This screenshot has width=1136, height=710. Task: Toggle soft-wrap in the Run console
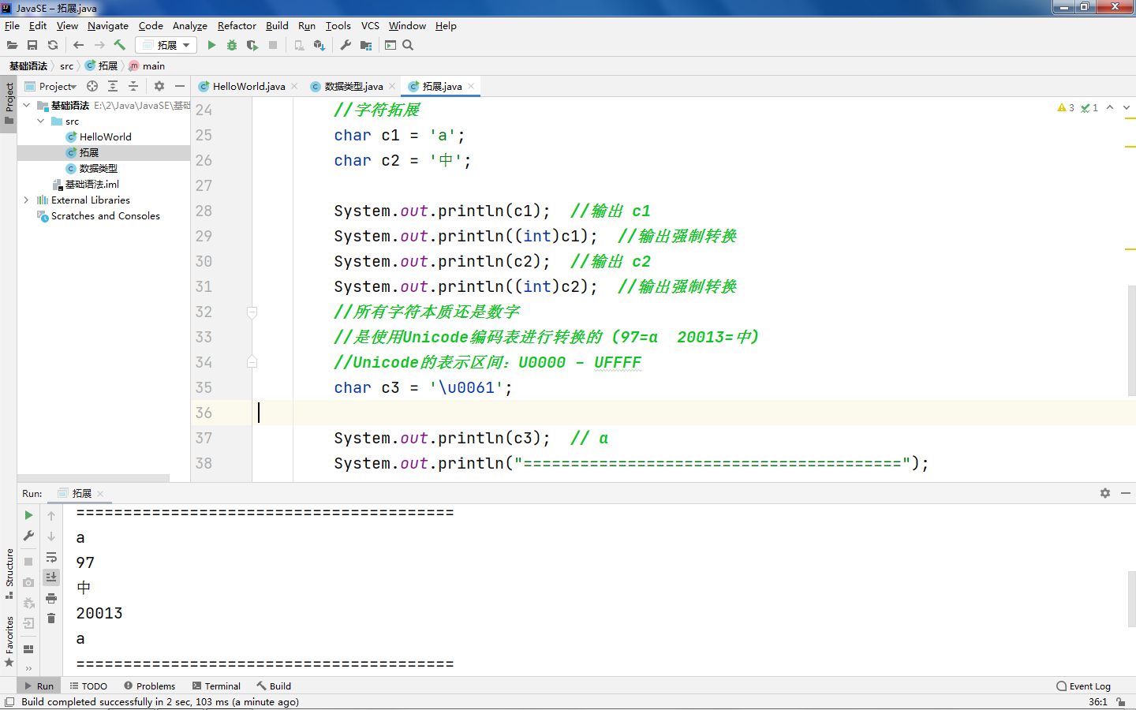pos(51,556)
